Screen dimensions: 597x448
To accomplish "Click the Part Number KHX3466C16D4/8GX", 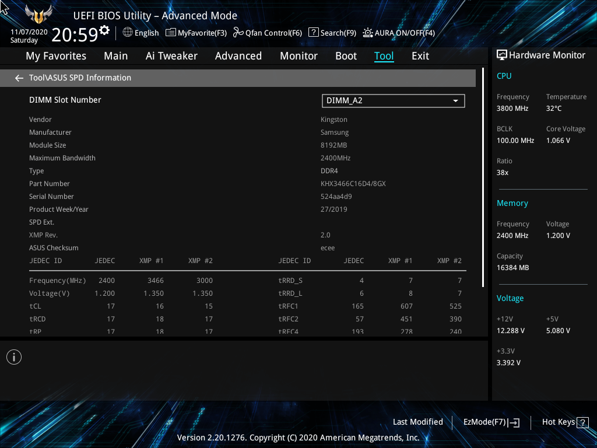I will pos(353,184).
